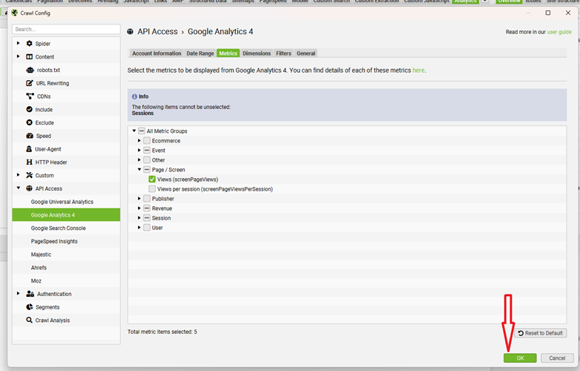580x371 pixels.
Task: Switch to the Date Range tab
Action: [x=200, y=53]
